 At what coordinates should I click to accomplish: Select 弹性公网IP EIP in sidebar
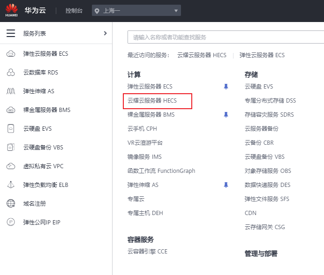coord(42,223)
